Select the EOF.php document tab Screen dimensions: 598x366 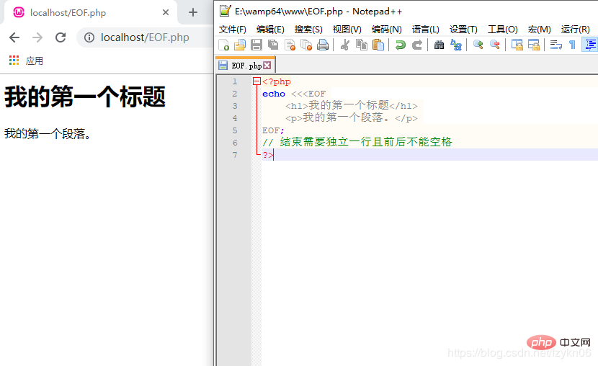point(244,66)
